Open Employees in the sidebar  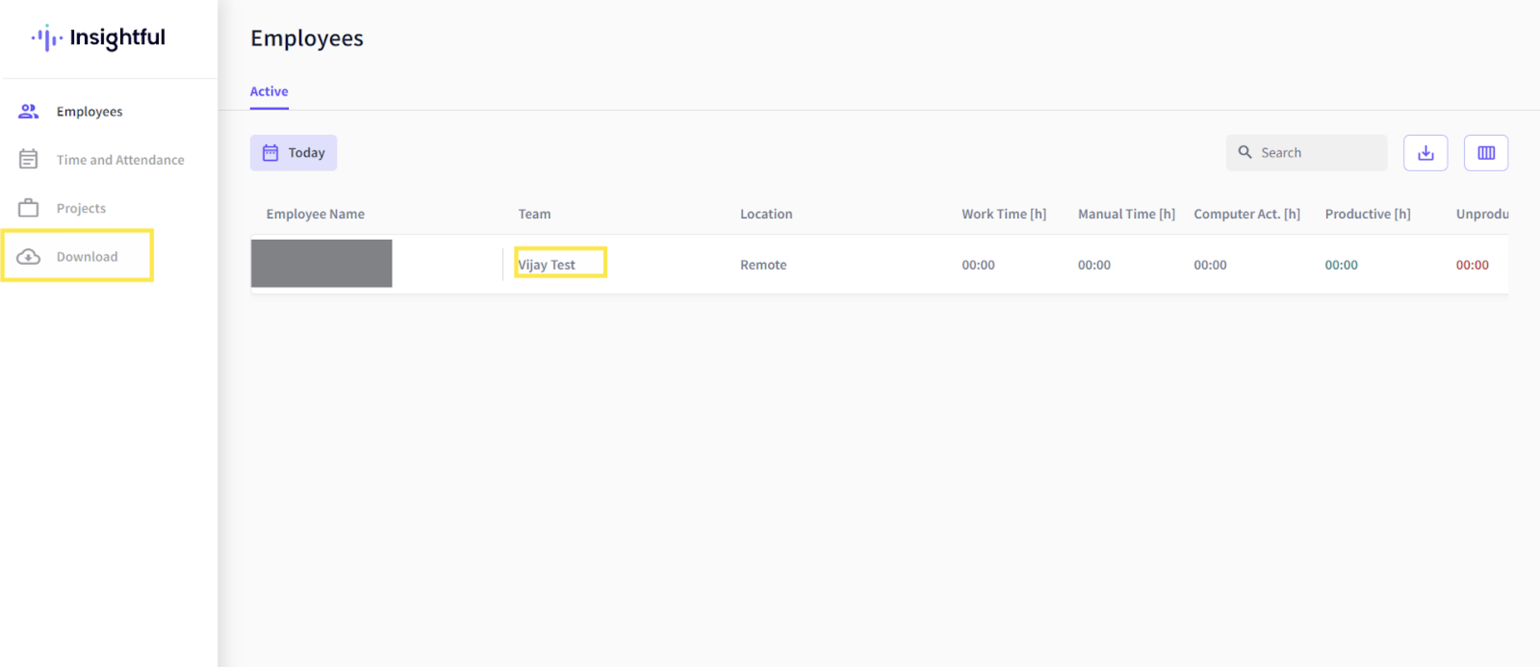coord(90,112)
